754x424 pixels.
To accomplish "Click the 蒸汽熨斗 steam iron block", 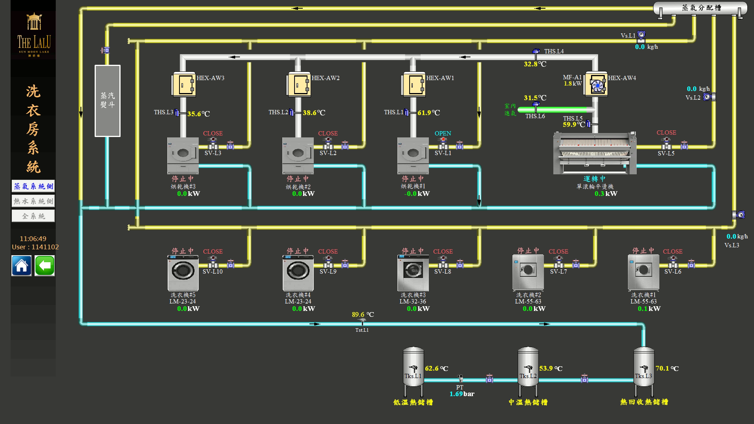I will coord(108,101).
